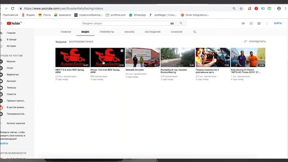
Task: Click the watch later clock on Интро thumbnail
Action: [x=122, y=51]
